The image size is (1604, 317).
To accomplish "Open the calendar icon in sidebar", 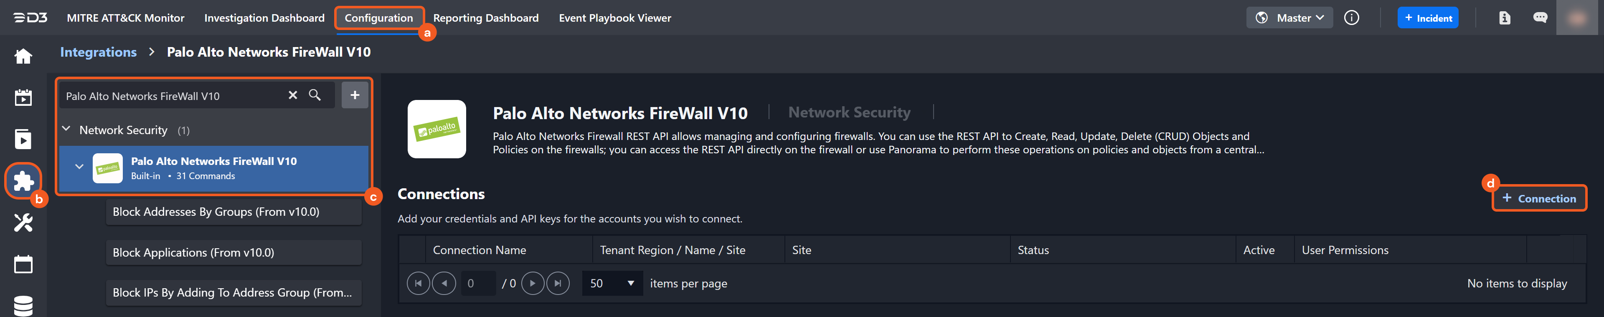I will (23, 264).
